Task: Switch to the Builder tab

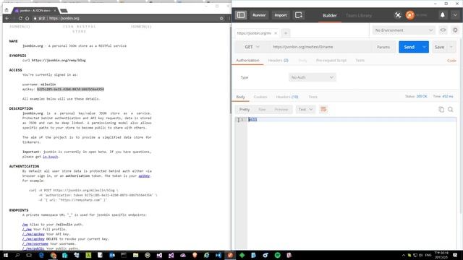Action: pyautogui.click(x=330, y=15)
